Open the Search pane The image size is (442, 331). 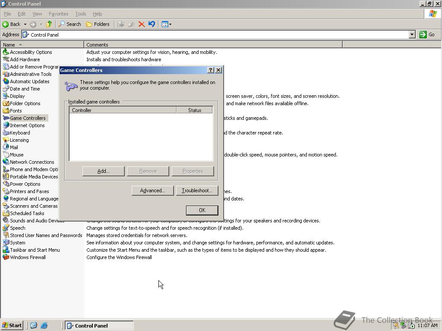click(69, 24)
